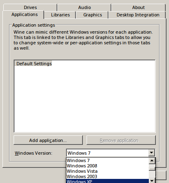This screenshot has height=183, width=169.
Task: Click the dropdown list's scroll up arrow
Action: (152, 161)
